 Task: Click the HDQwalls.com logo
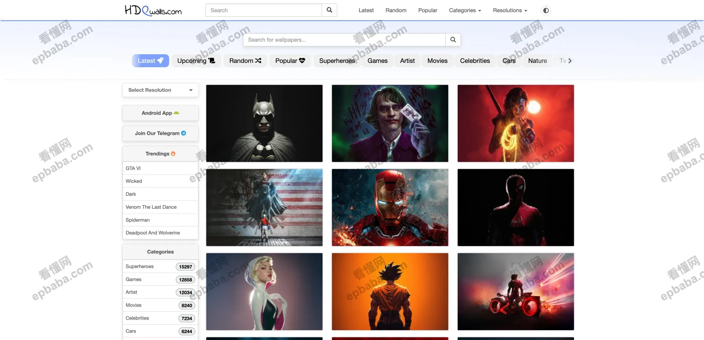[x=153, y=10]
